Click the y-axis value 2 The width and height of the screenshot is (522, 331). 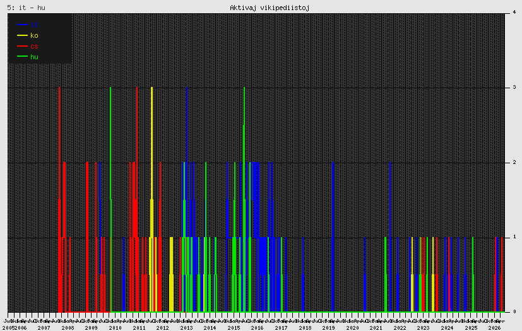[514, 162]
